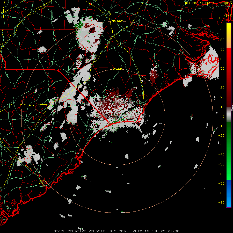Click the legend value "-40"
The image size is (233, 233).
221,155
